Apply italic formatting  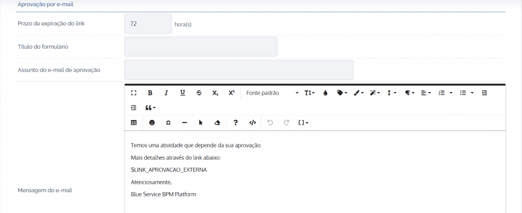pyautogui.click(x=166, y=93)
